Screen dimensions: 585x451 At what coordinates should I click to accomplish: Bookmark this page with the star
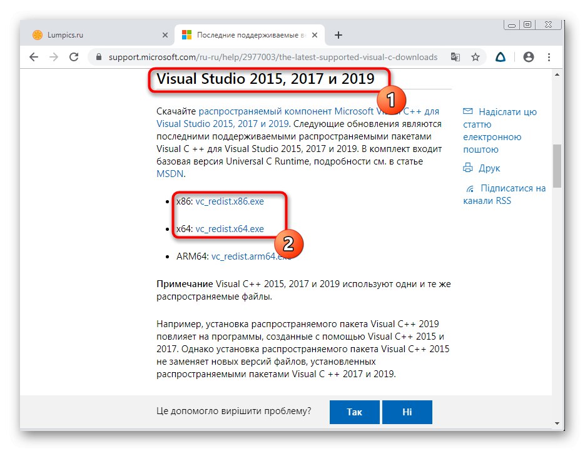pos(476,57)
